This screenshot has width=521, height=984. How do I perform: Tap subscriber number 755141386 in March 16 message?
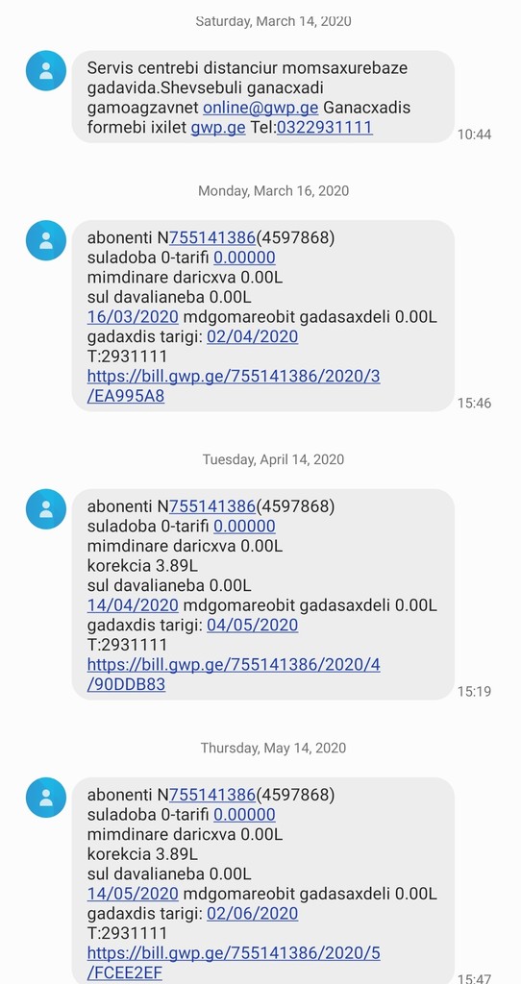pyautogui.click(x=212, y=238)
